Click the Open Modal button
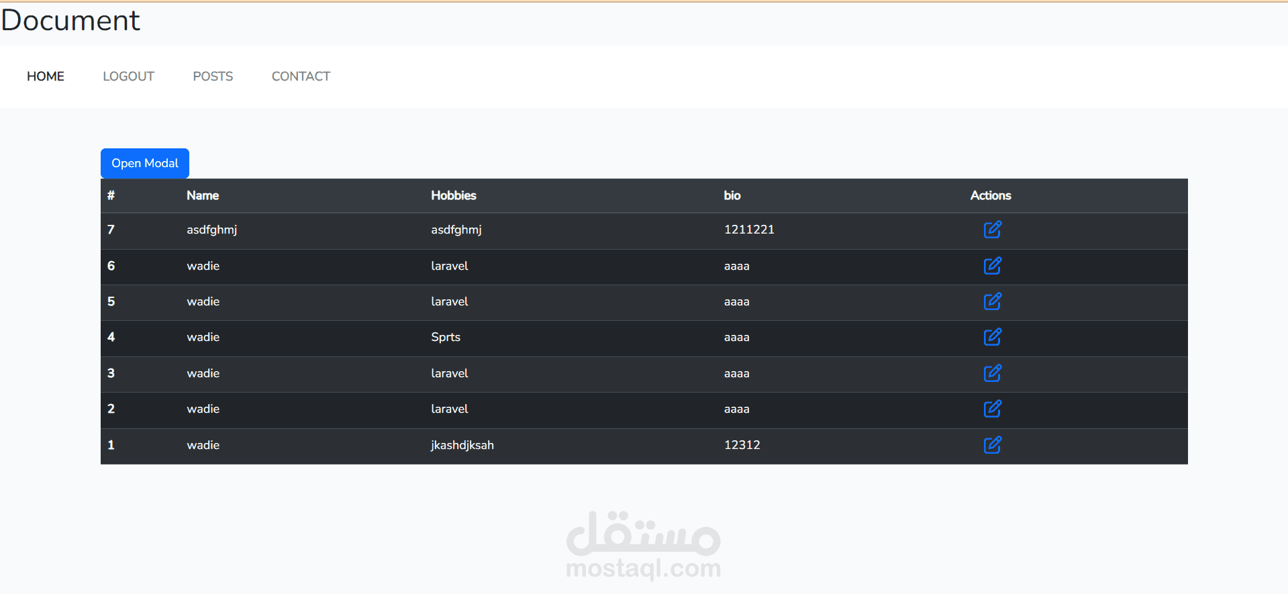This screenshot has width=1288, height=594. [x=145, y=163]
